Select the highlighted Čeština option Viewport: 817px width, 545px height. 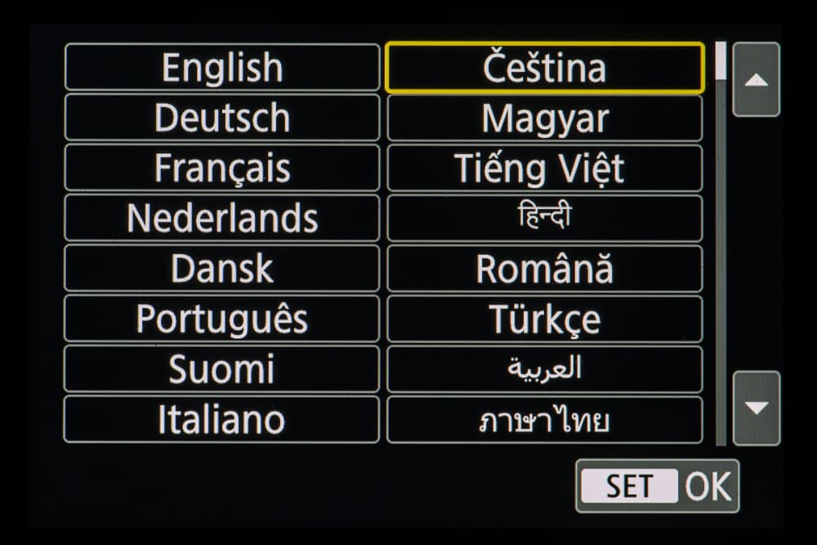tap(544, 67)
